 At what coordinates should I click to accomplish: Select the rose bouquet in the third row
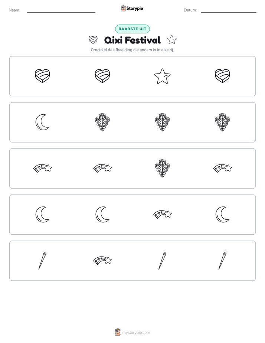162,168
